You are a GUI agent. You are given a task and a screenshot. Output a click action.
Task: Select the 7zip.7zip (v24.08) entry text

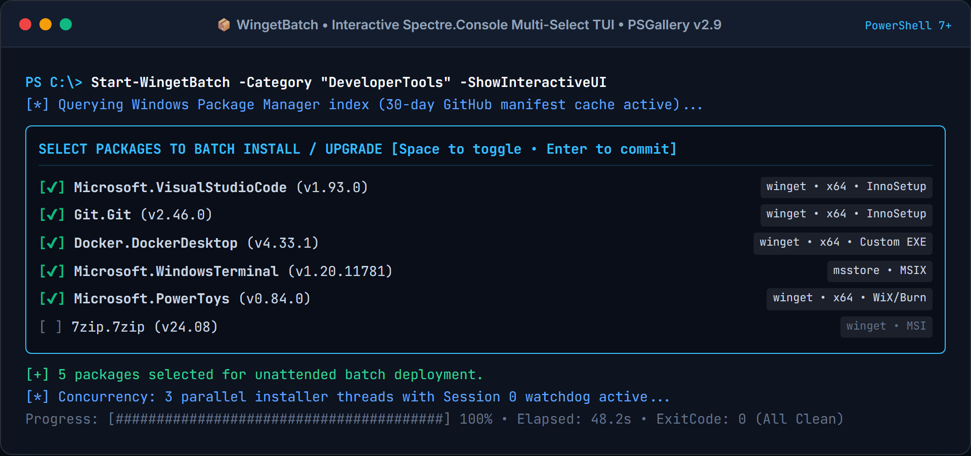(145, 327)
